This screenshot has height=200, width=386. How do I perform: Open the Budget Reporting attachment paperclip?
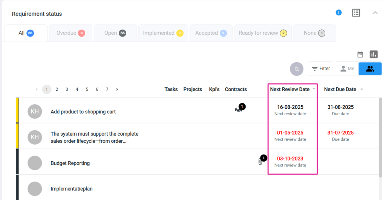pyautogui.click(x=260, y=162)
